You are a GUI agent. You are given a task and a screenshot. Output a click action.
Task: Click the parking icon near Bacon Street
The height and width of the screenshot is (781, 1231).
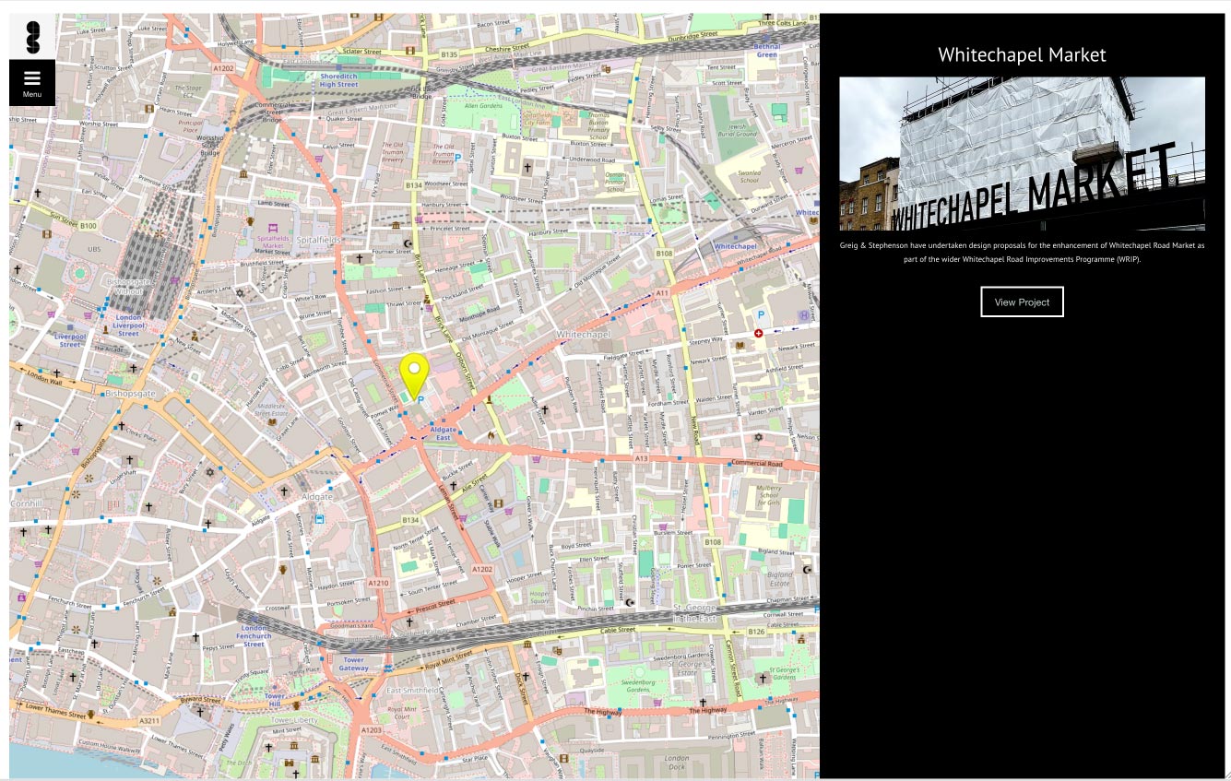coord(518,30)
